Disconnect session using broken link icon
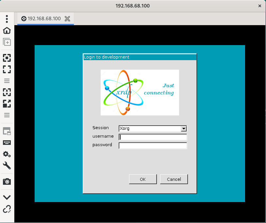This screenshot has height=223, width=266. [7, 209]
